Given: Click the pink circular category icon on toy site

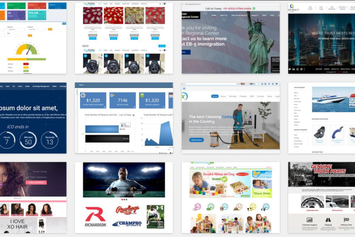Looking at the screenshot, I should pos(197,207).
